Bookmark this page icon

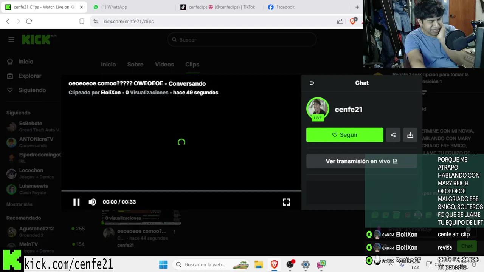point(82,22)
